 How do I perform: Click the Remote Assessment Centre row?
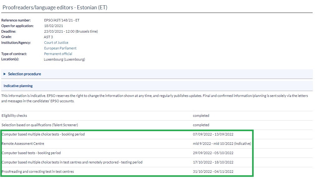[23, 144]
